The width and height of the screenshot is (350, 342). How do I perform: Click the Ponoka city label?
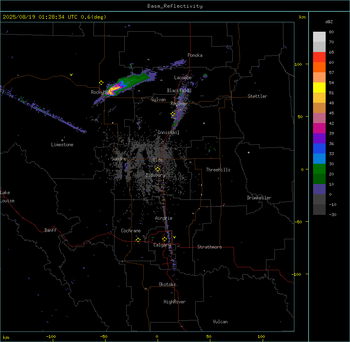point(195,55)
